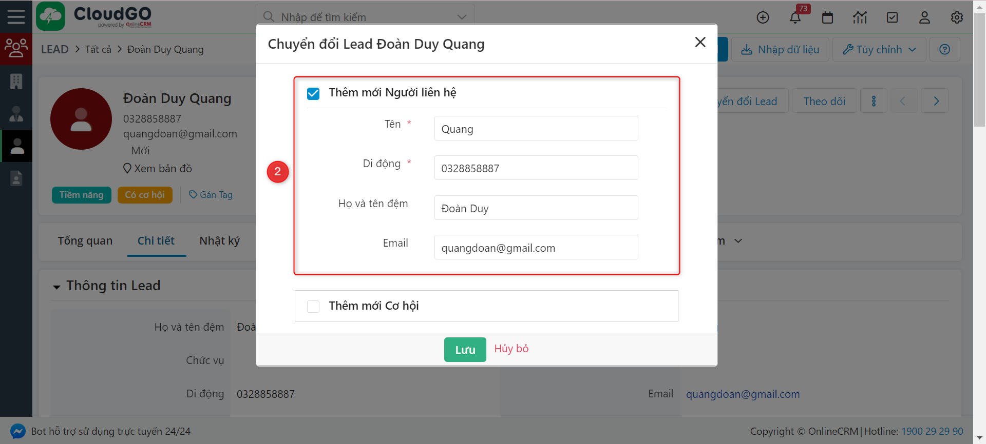Click the Hủy bỏ link
Image resolution: width=986 pixels, height=444 pixels.
click(x=511, y=349)
